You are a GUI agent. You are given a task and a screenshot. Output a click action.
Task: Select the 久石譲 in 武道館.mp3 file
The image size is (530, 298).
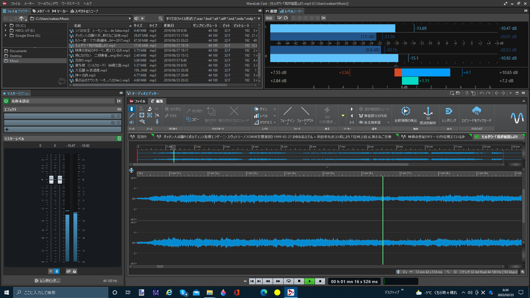(x=164, y=70)
